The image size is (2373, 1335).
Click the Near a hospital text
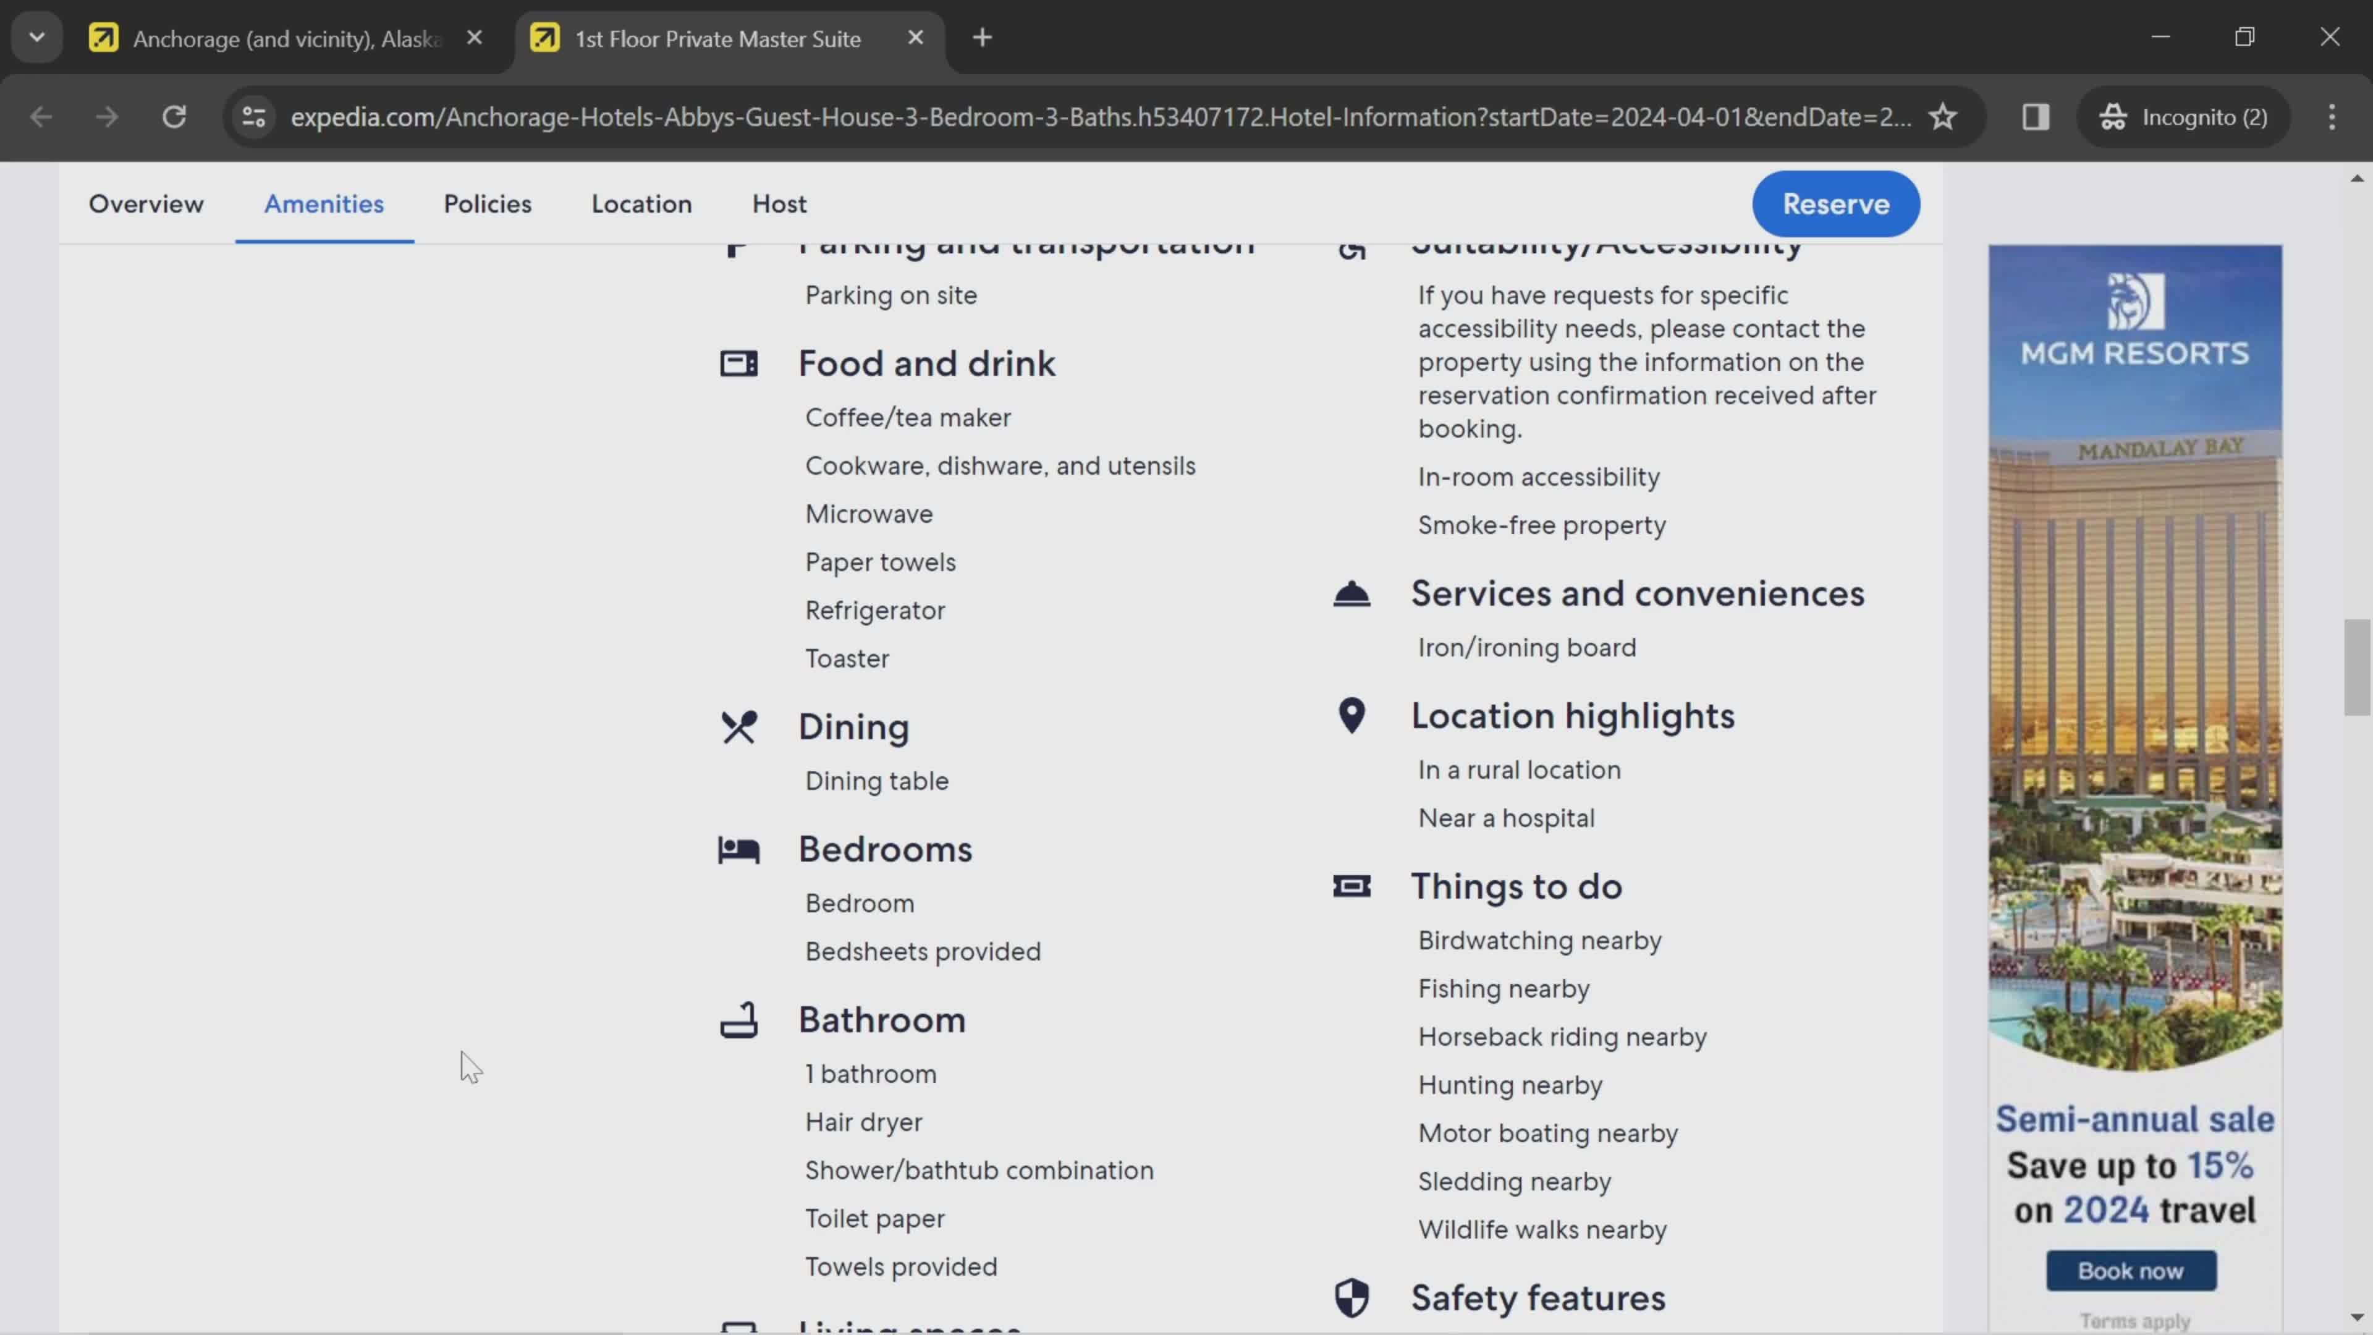coord(1506,818)
